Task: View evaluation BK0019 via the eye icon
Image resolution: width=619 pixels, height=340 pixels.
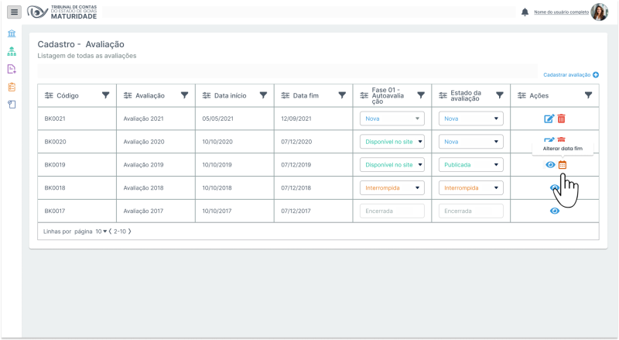Action: point(550,165)
